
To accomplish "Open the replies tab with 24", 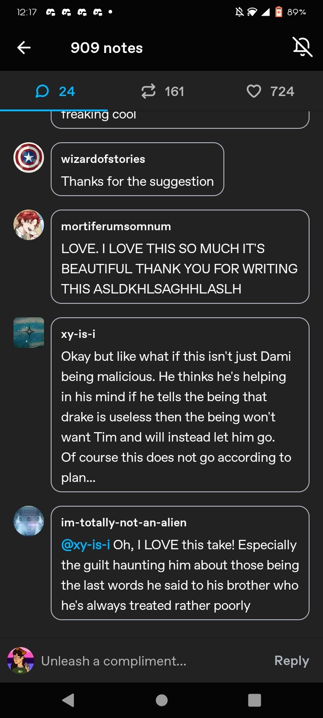I will click(x=54, y=92).
